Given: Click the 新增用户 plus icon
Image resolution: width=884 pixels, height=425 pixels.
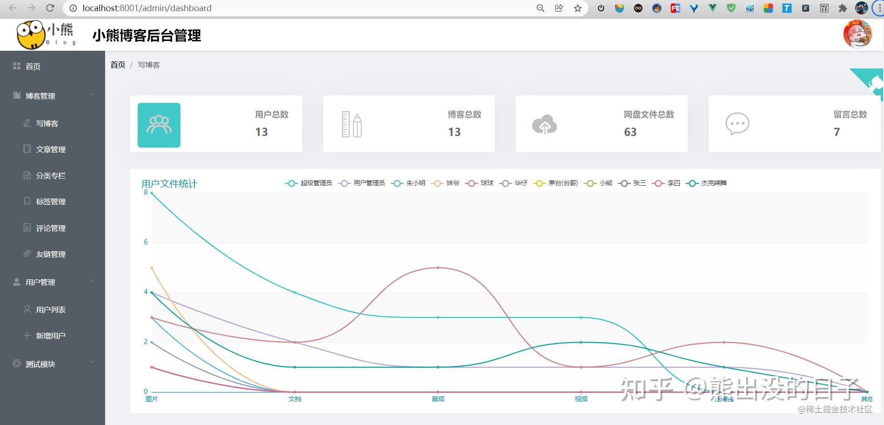Looking at the screenshot, I should (x=27, y=335).
